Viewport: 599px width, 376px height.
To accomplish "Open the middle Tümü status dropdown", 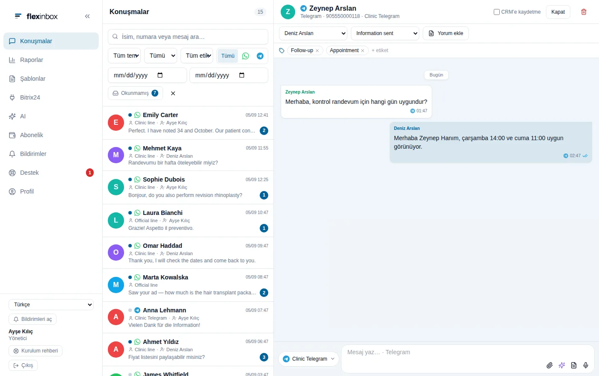I will [160, 56].
